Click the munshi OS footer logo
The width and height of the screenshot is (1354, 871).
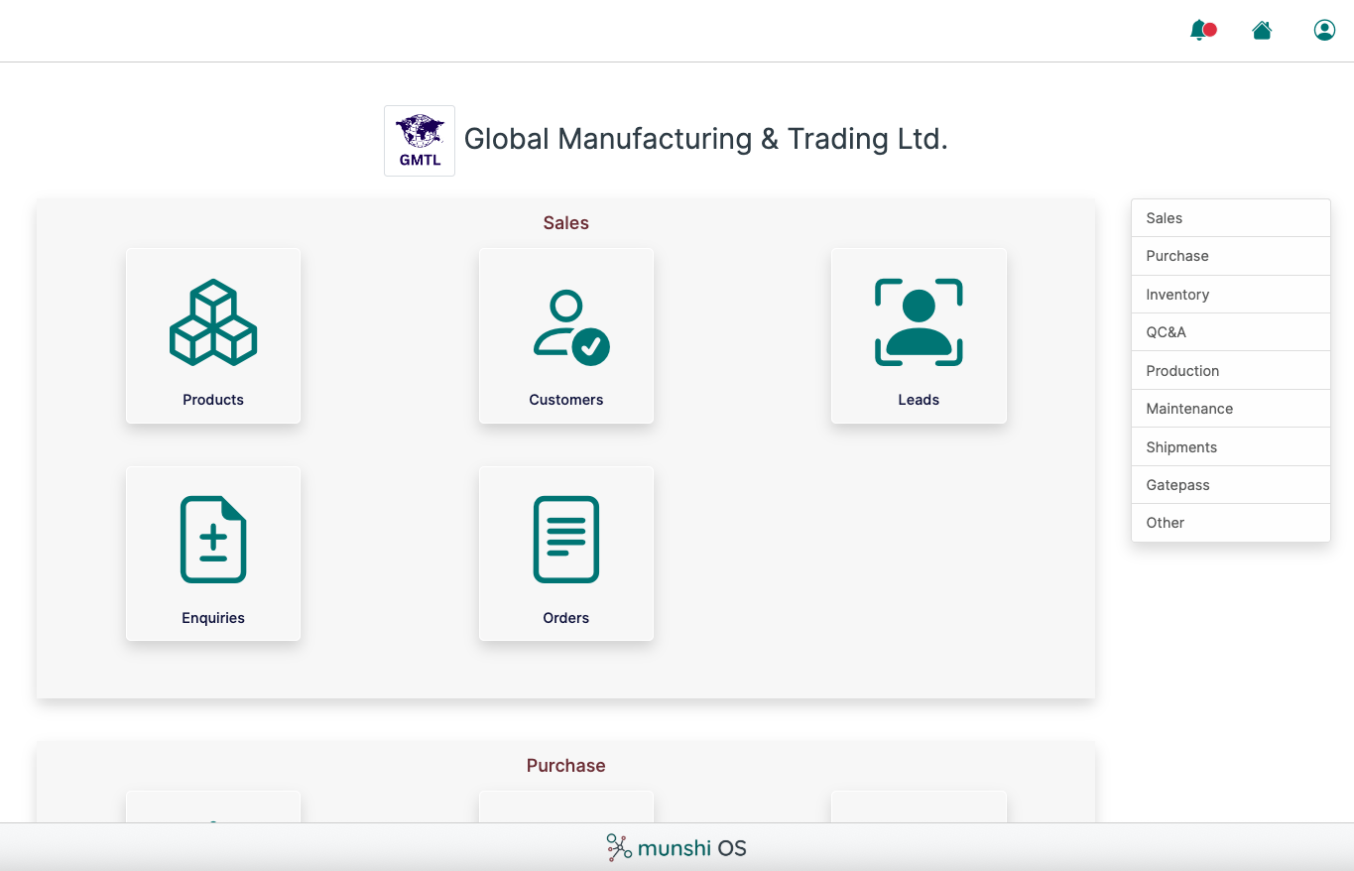tap(677, 848)
